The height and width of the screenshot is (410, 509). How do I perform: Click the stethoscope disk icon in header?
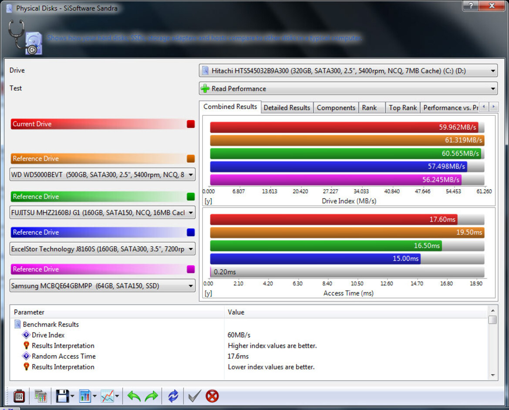click(x=25, y=37)
